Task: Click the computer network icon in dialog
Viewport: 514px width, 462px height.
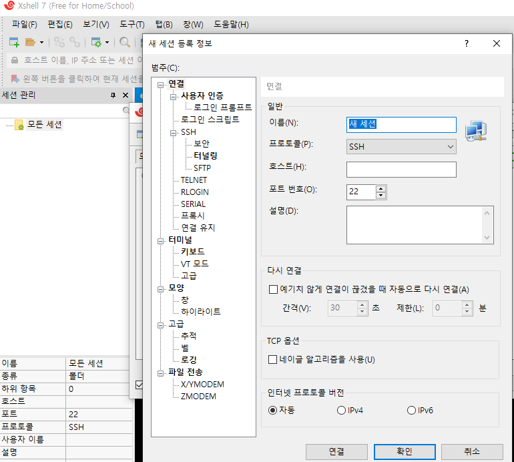Action: coord(476,131)
